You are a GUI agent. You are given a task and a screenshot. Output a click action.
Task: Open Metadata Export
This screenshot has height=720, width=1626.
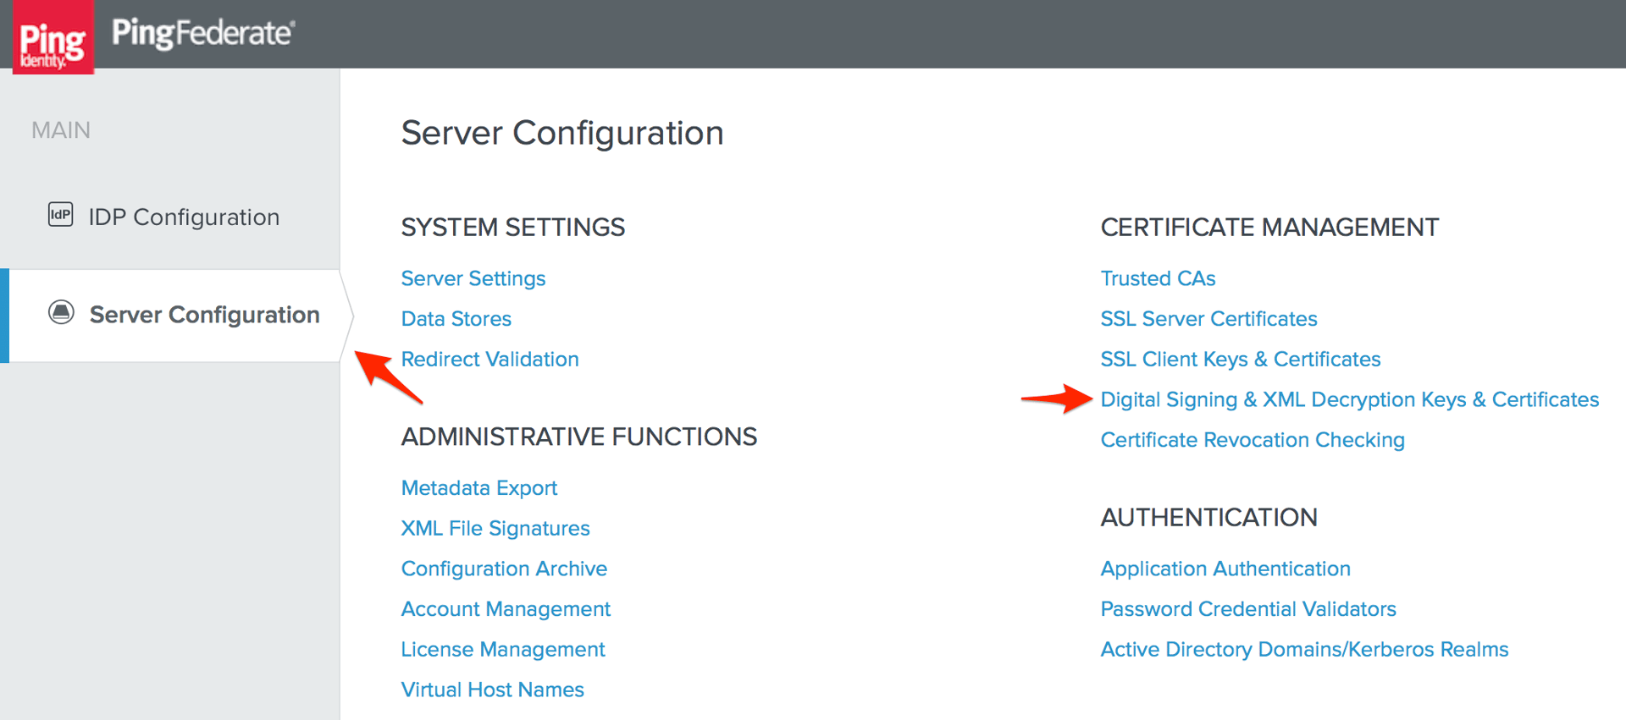(478, 488)
